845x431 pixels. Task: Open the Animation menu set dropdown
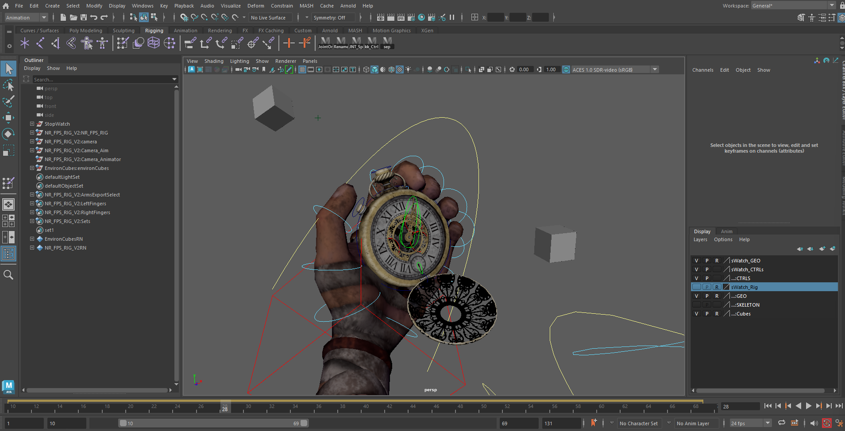(26, 17)
